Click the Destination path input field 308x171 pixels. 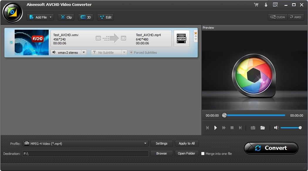click(x=85, y=153)
